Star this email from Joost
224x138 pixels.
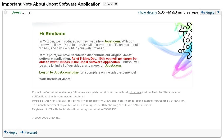(6, 12)
